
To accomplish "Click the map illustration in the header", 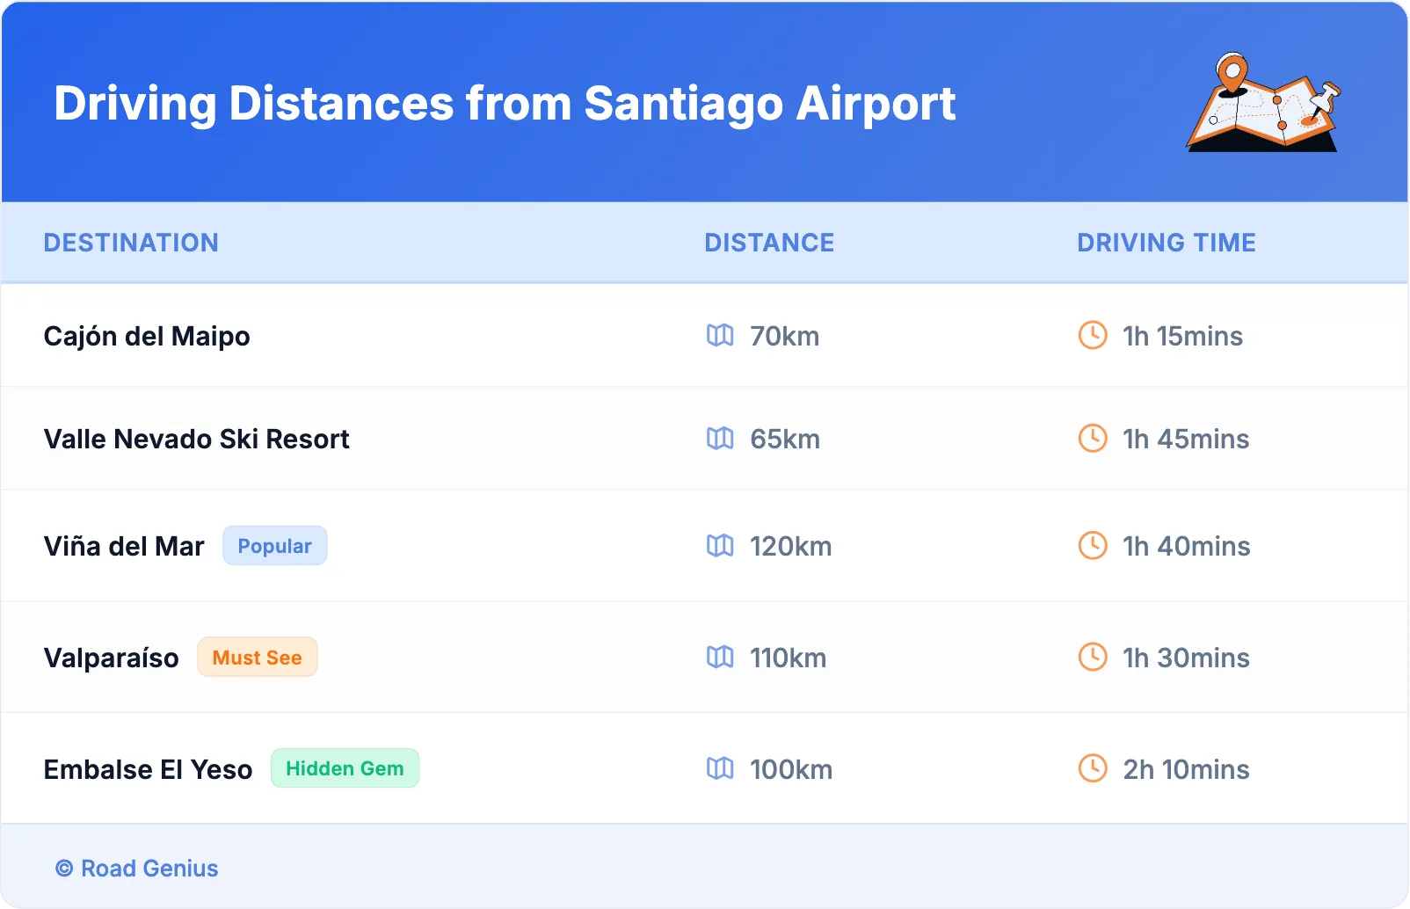I will [1264, 102].
